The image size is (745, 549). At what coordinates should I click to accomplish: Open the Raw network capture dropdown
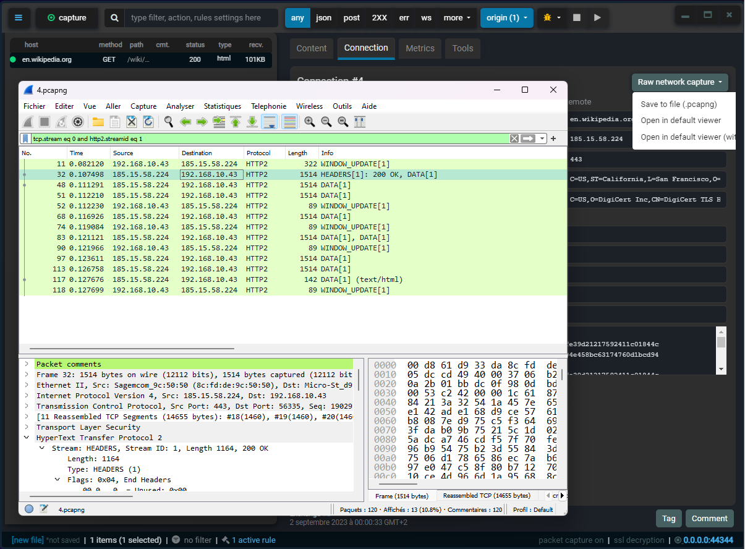coord(680,82)
